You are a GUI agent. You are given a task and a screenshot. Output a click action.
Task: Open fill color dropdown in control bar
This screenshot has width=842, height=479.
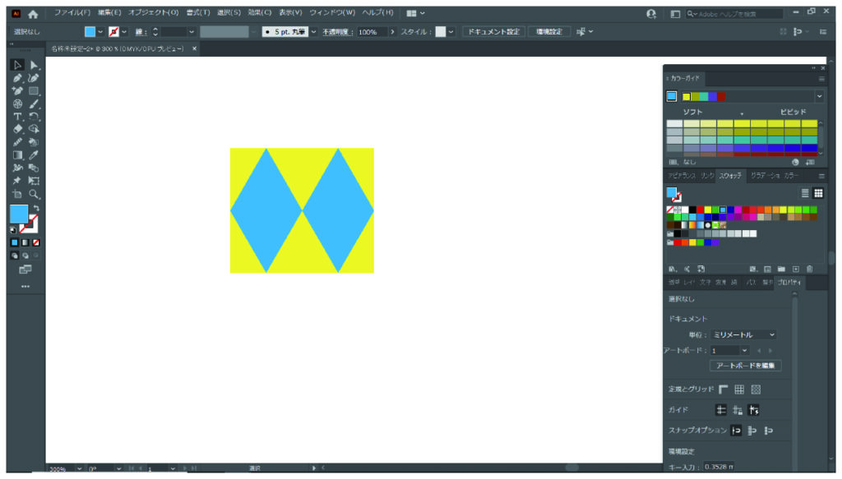pos(100,32)
